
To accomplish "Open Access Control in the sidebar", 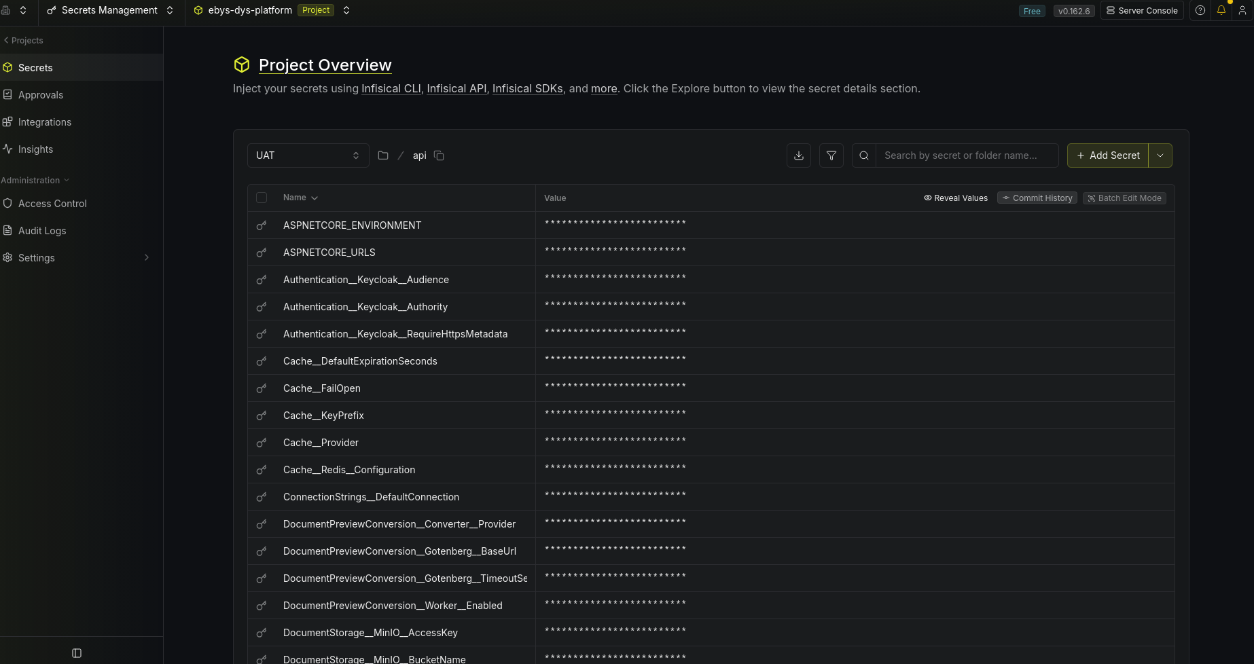I will (82, 203).
